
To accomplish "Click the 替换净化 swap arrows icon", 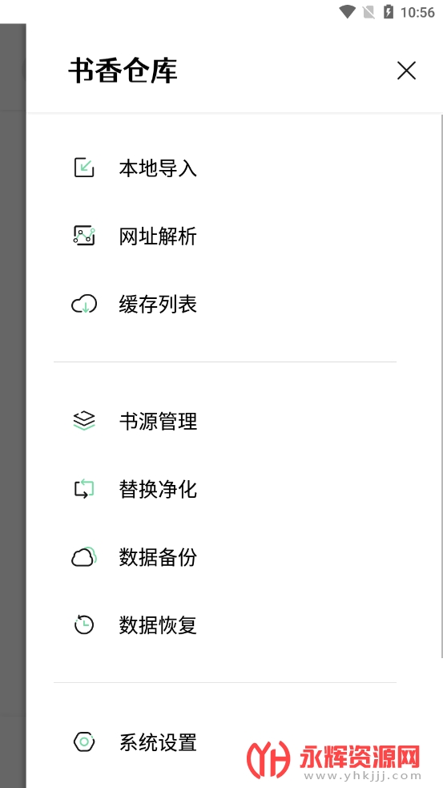I will click(x=84, y=489).
